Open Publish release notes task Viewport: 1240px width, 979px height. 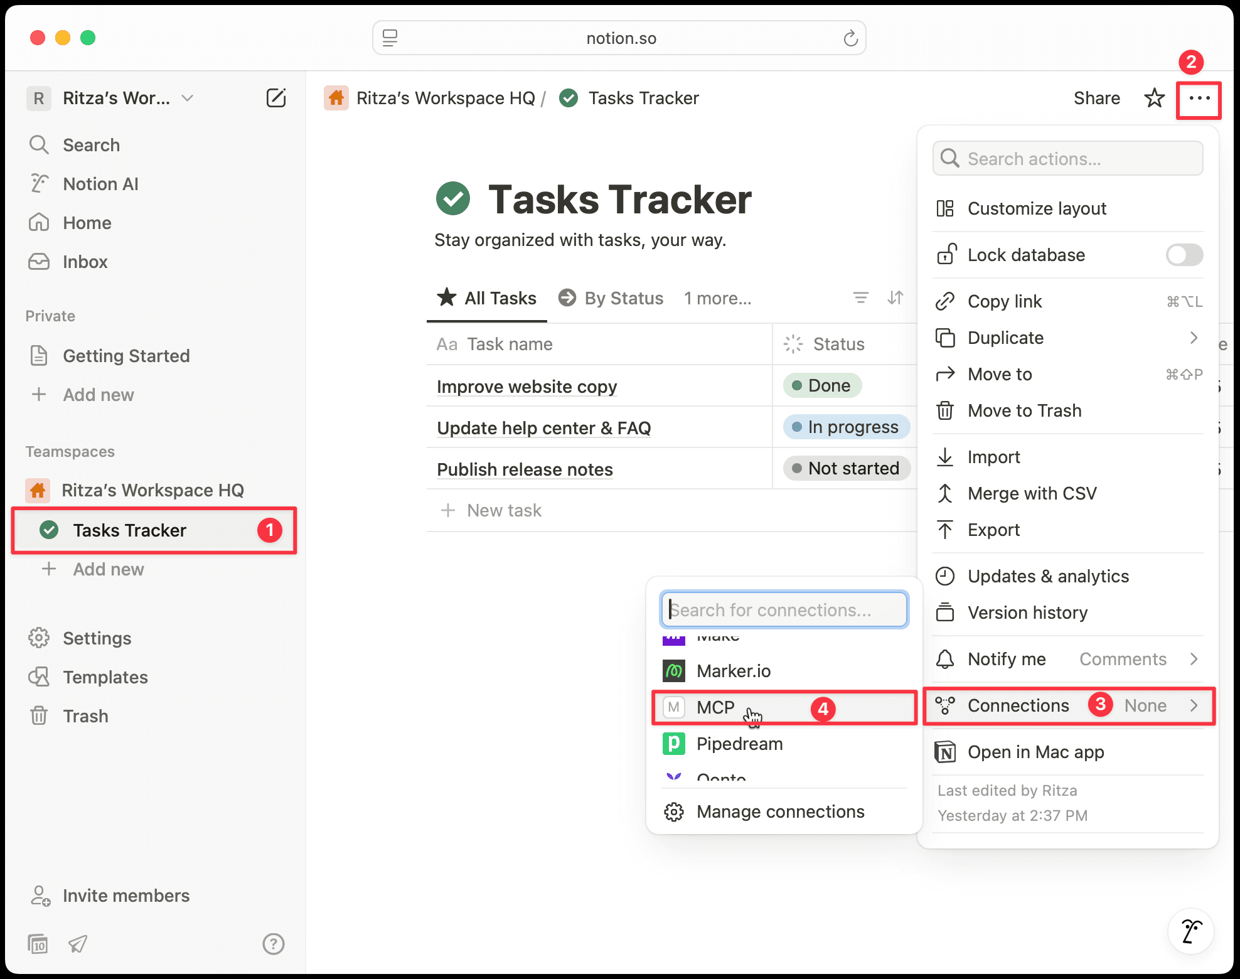[525, 469]
